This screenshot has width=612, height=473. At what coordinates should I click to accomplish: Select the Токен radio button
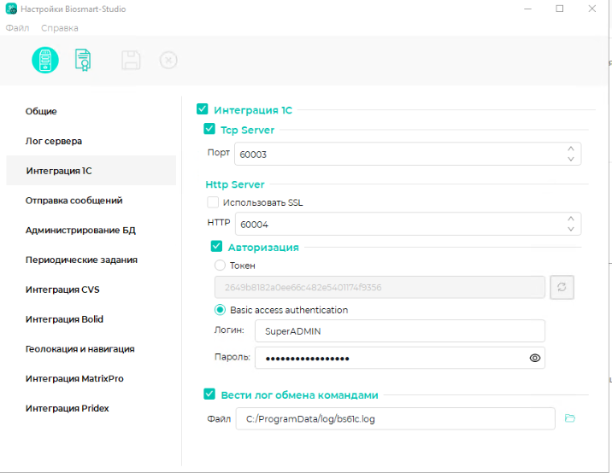coord(220,266)
